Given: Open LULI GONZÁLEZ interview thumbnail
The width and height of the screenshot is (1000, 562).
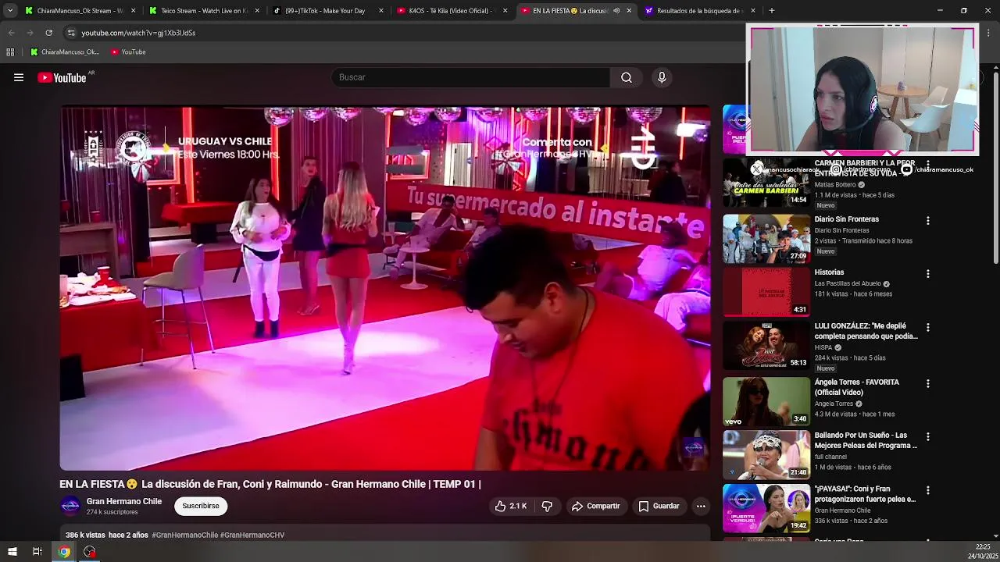Looking at the screenshot, I should [766, 345].
